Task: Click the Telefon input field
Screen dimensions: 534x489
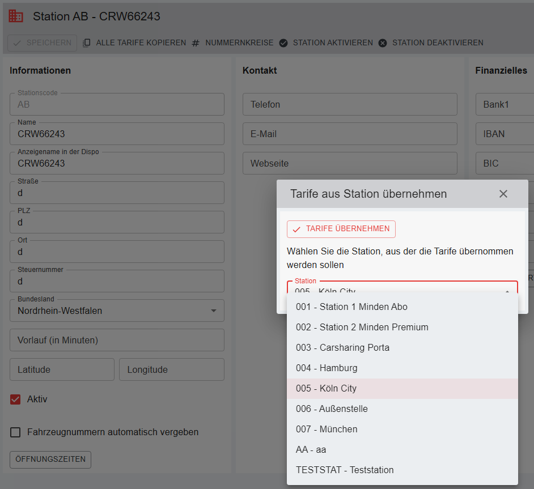Action: pyautogui.click(x=349, y=104)
